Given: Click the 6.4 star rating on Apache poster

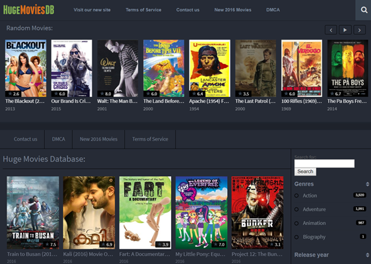Looking at the screenshot, I should tap(197, 94).
